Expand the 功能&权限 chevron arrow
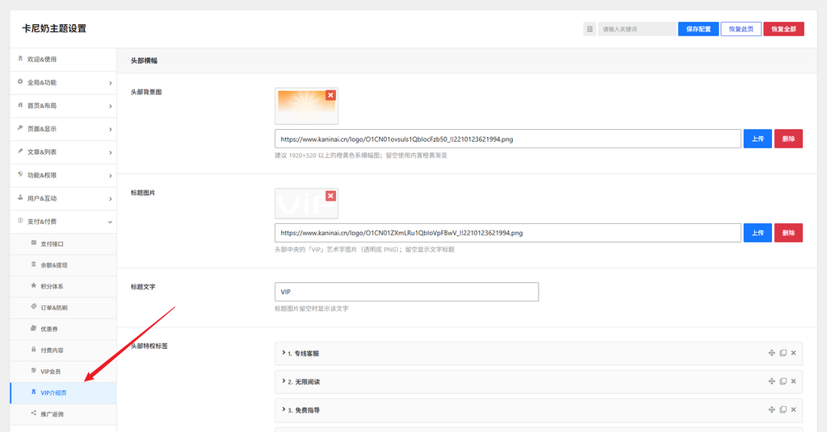Viewport: 827px width, 432px height. tap(110, 176)
